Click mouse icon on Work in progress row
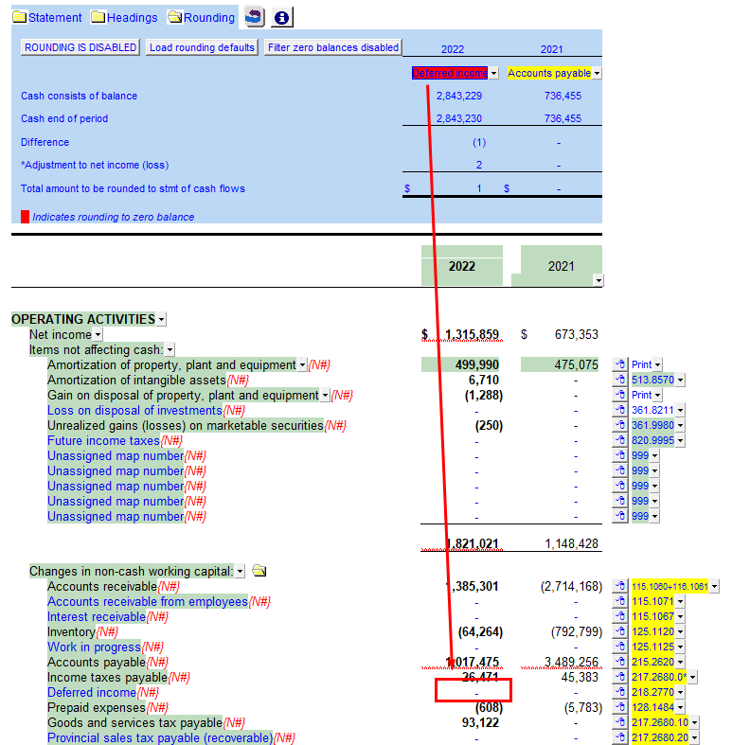750x745 pixels. click(620, 647)
